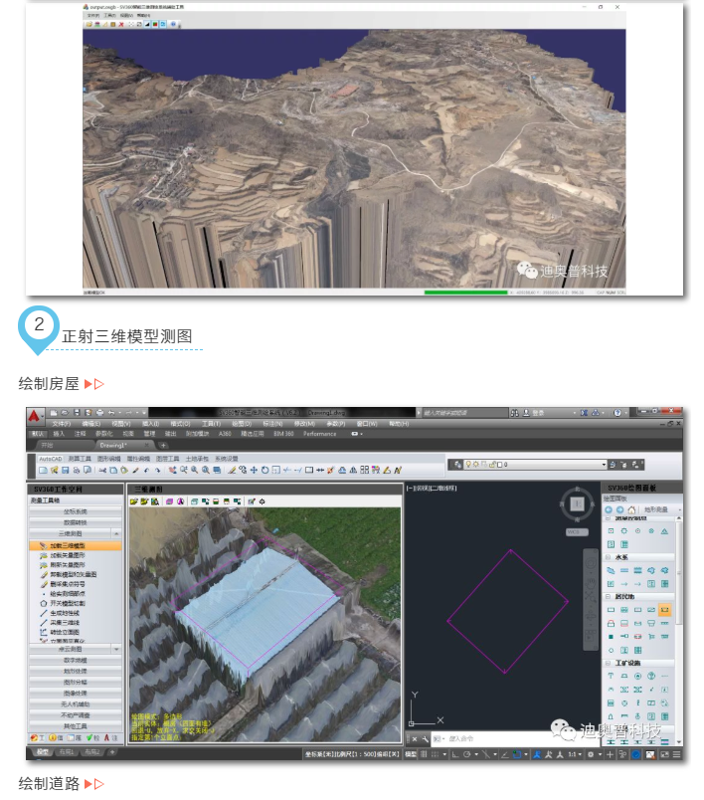Click the first symbol under 工矿设施
The width and height of the screenshot is (704, 800).
click(x=611, y=676)
